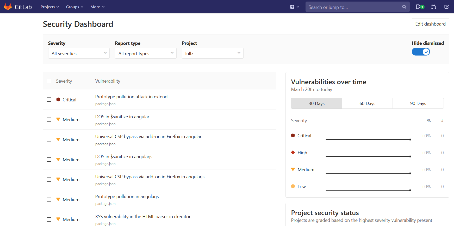Toggle the Hide dismissed switch
Screen dimensions: 454x226
(x=421, y=52)
